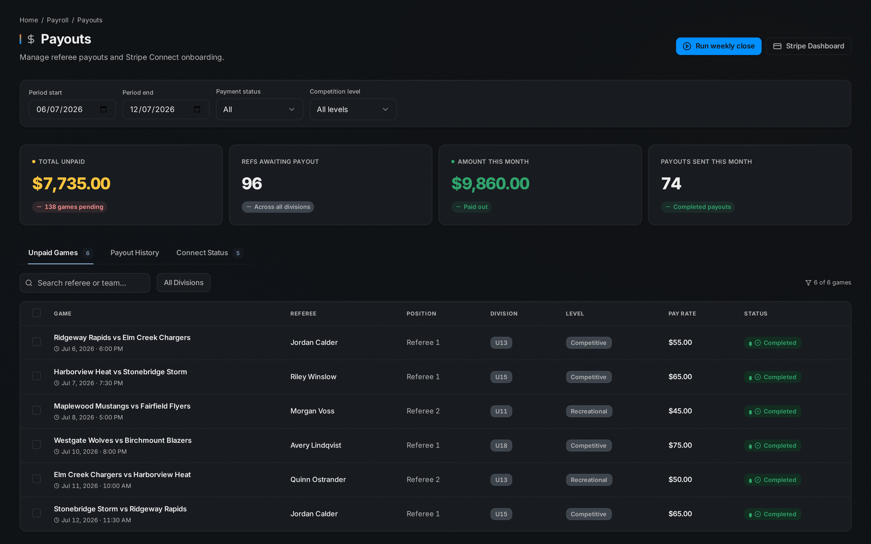Click the U11 division badge

pyautogui.click(x=501, y=411)
